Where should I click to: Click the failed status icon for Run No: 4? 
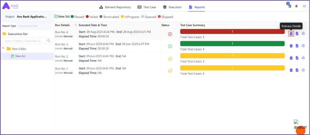(170, 34)
